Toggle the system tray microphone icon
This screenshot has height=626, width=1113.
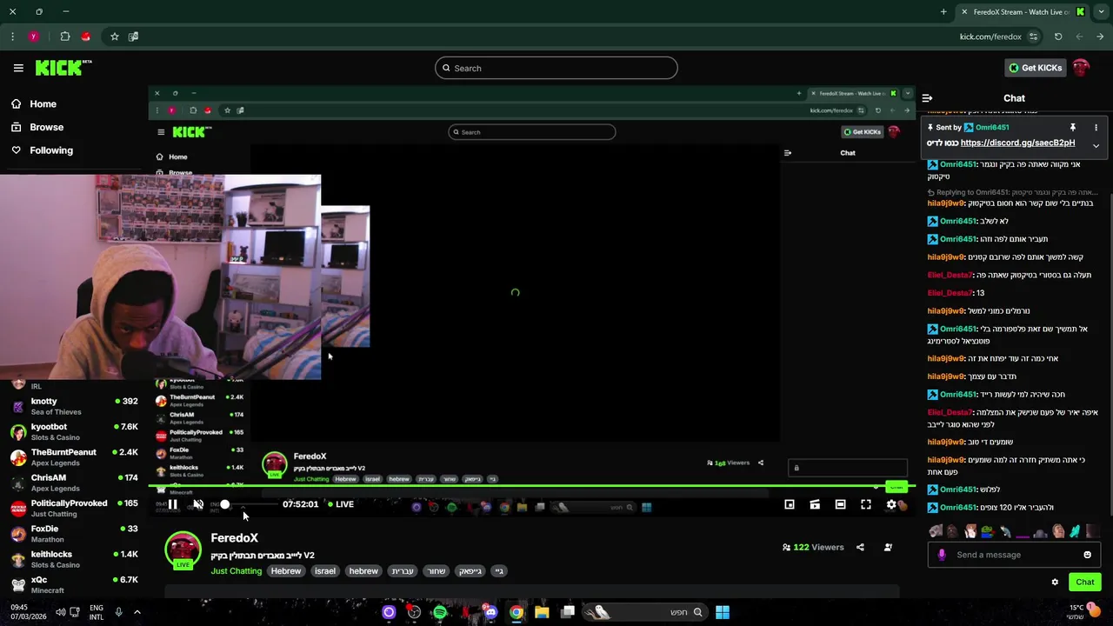point(118,612)
